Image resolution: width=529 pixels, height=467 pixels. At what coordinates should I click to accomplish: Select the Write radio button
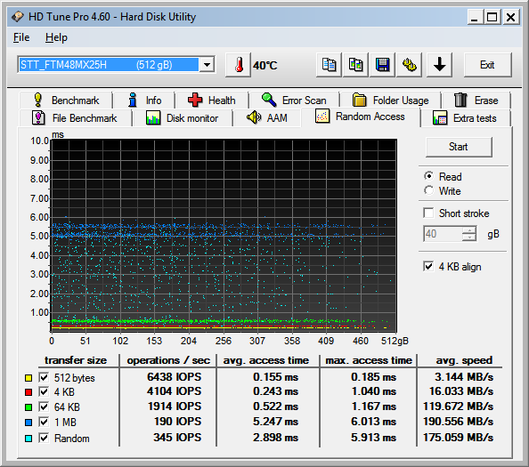[x=428, y=190]
